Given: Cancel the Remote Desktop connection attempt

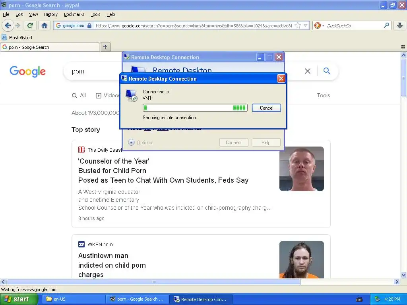Looking at the screenshot, I should (266, 108).
